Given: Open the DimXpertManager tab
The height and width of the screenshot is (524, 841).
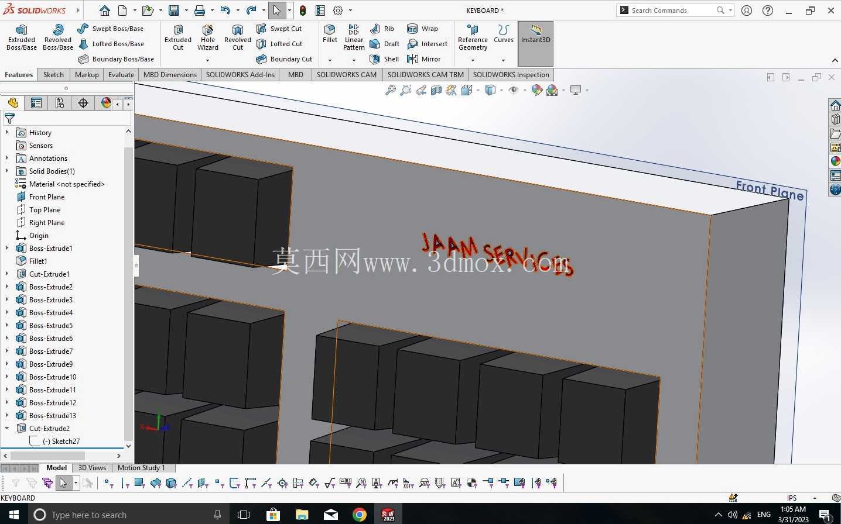Looking at the screenshot, I should pyautogui.click(x=83, y=103).
